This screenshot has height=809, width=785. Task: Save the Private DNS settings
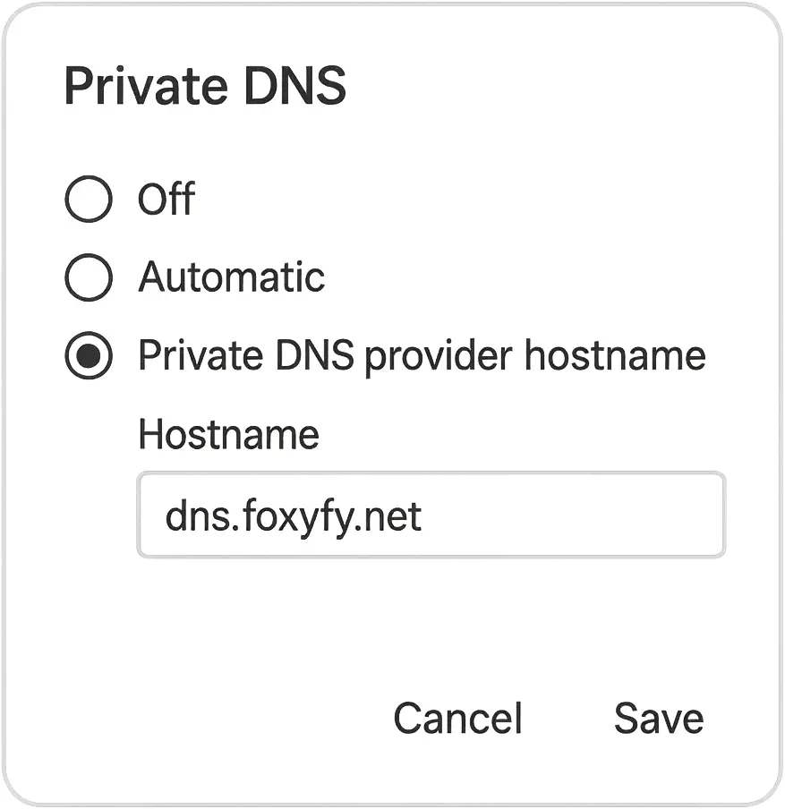pyautogui.click(x=659, y=719)
